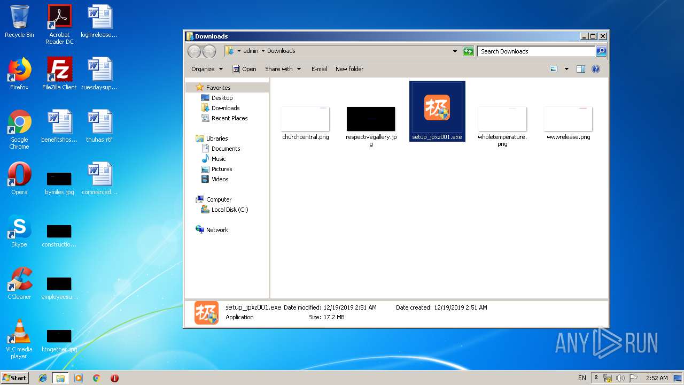Launch FileZilla Client shortcut

pyautogui.click(x=59, y=74)
